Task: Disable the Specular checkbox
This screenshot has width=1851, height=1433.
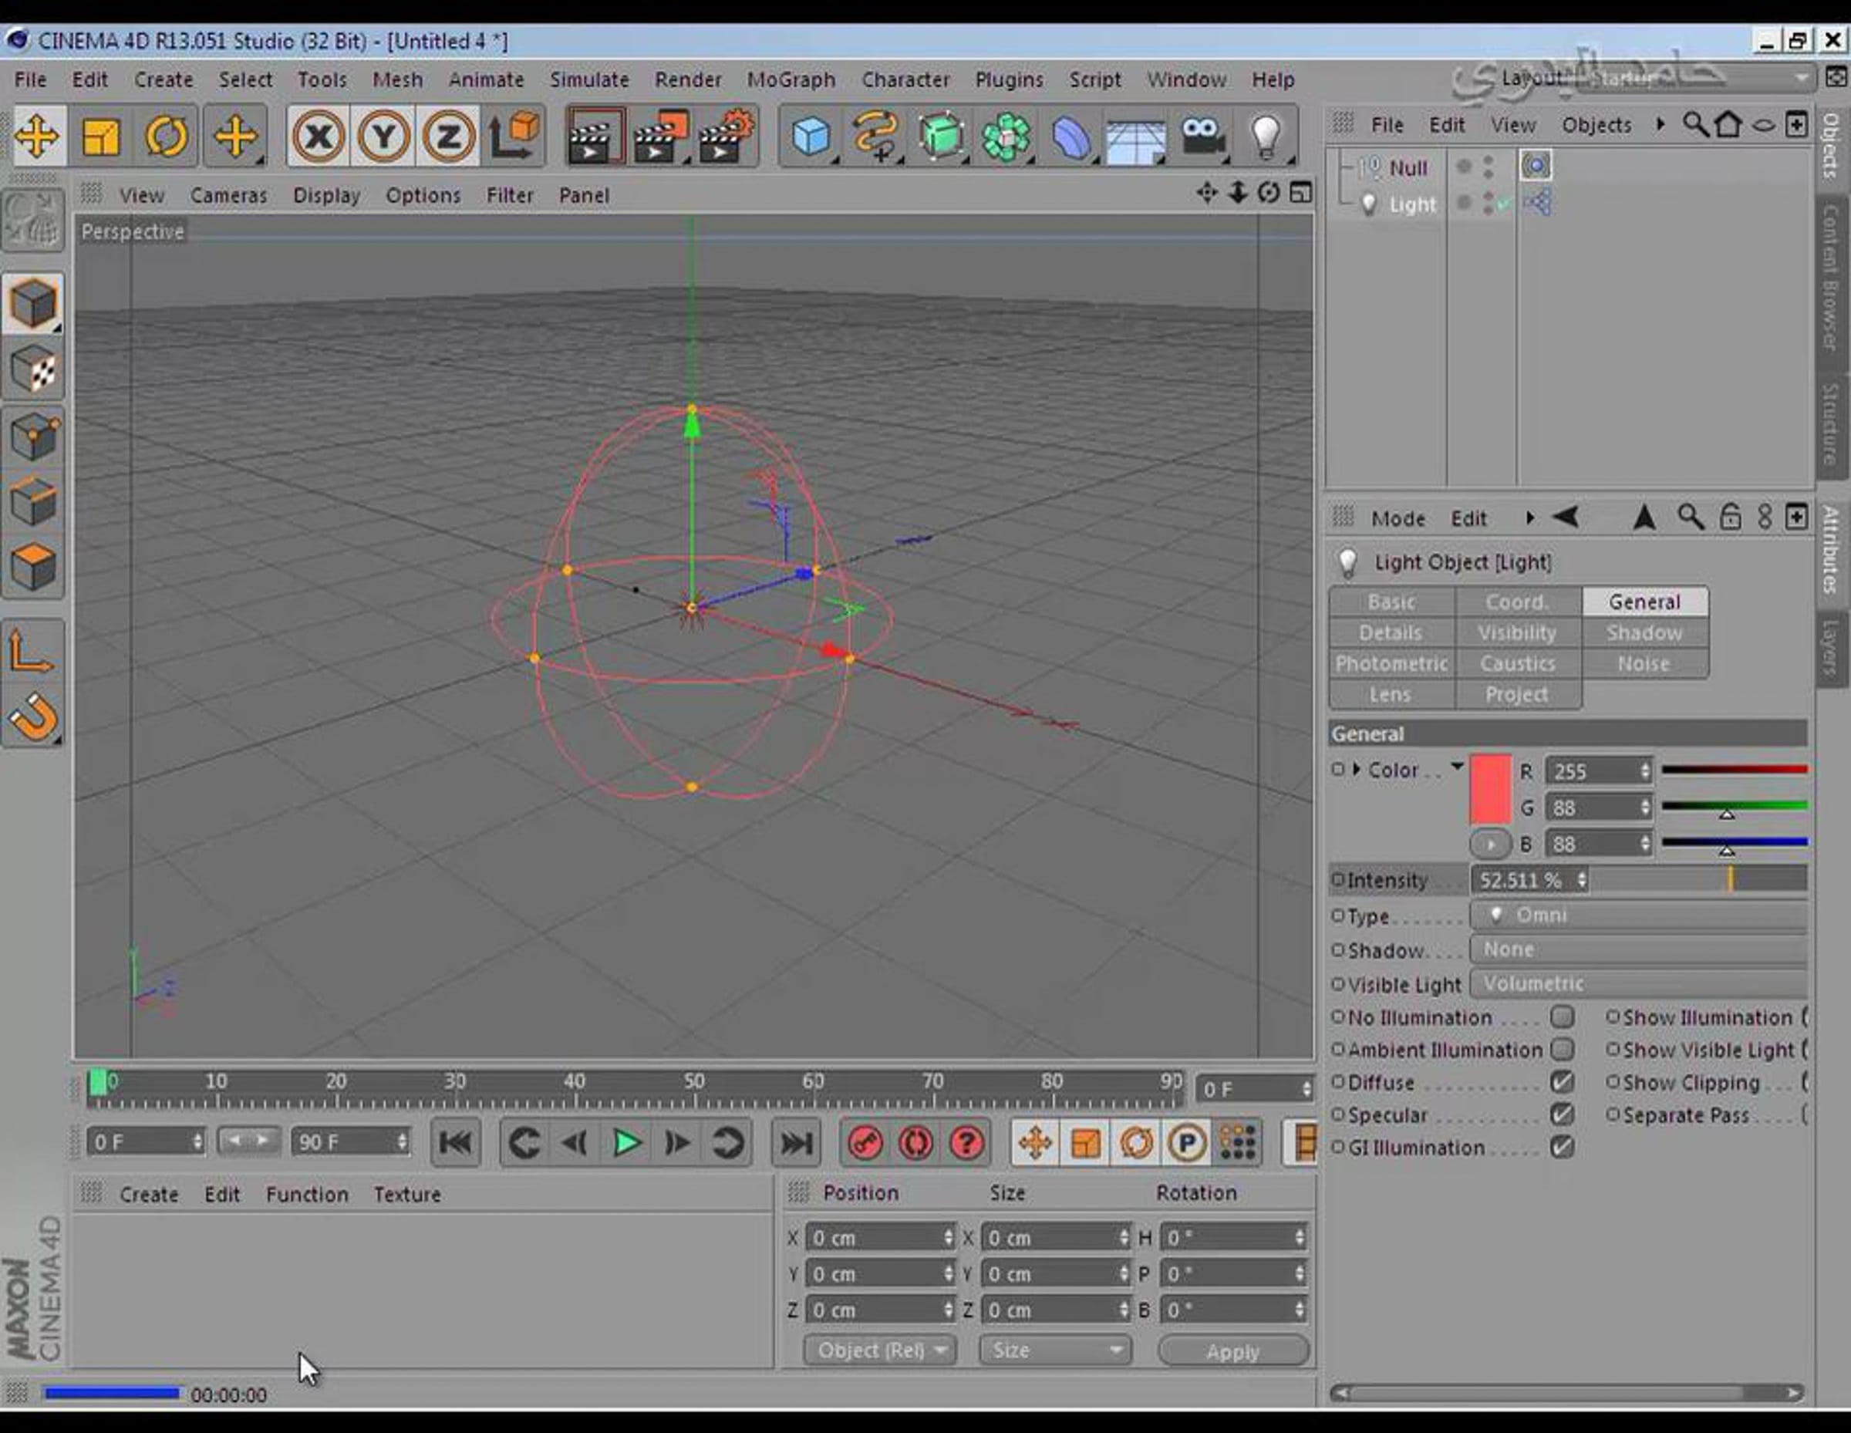Action: click(1562, 1114)
